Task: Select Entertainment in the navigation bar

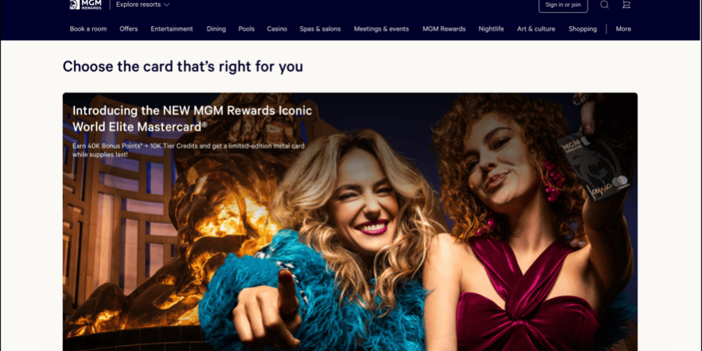Action: pyautogui.click(x=172, y=28)
